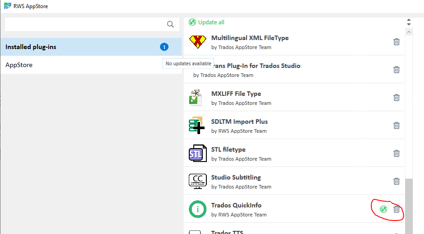Viewport: 424px width, 234px height.
Task: Click the author line under SDLTM Import Plus
Action: tap(239, 131)
